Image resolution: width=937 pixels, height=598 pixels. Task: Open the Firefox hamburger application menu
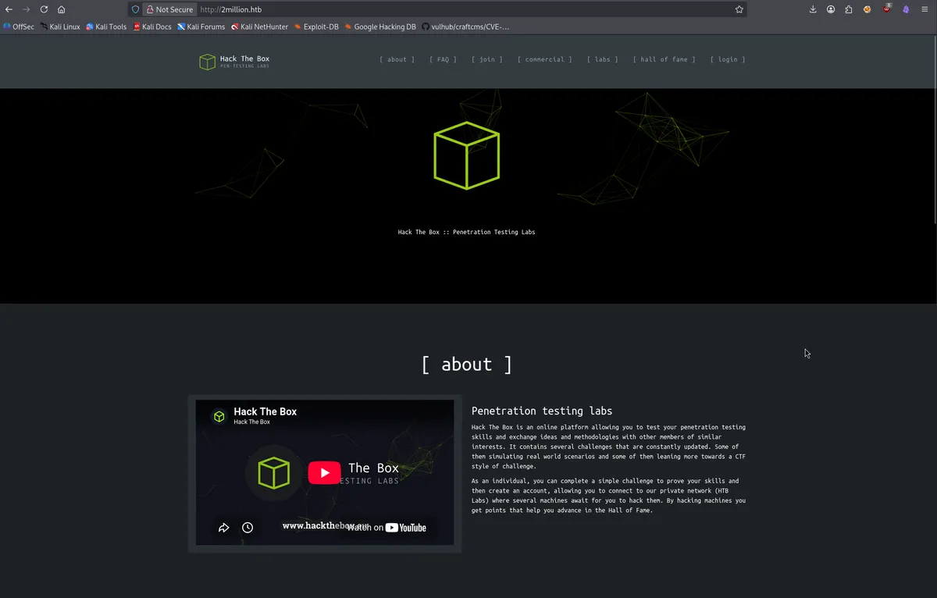click(x=925, y=9)
